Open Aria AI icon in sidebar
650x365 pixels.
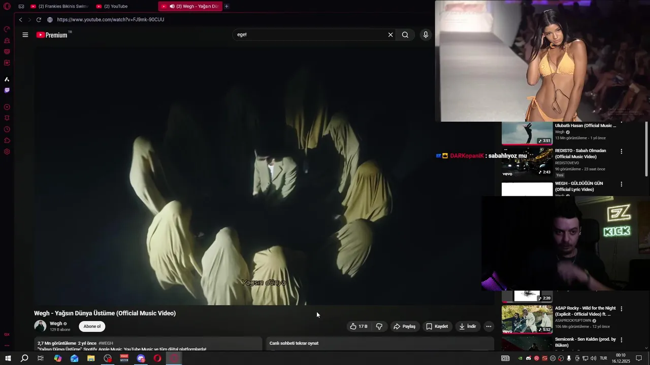tap(7, 79)
